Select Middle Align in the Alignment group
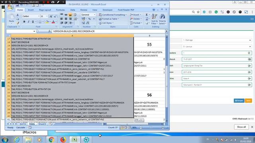 pos(66,15)
